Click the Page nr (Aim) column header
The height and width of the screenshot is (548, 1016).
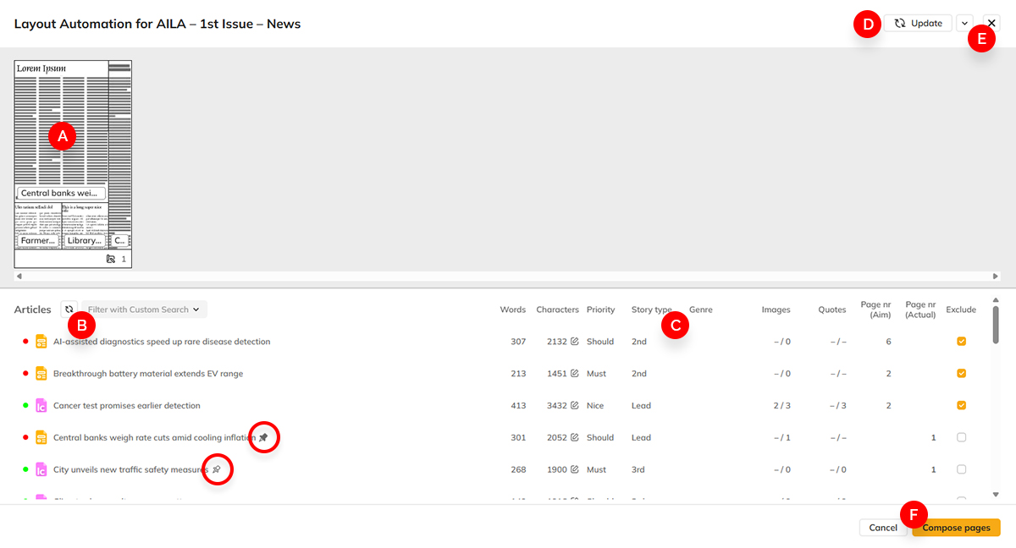pyautogui.click(x=876, y=310)
